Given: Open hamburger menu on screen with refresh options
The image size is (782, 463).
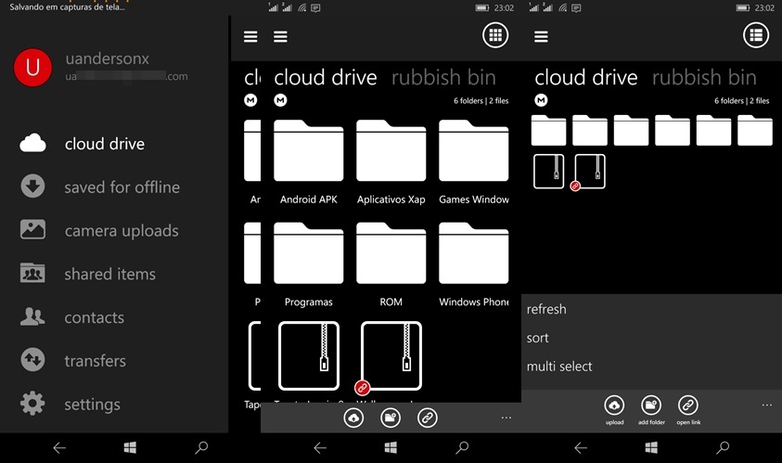Looking at the screenshot, I should (541, 36).
